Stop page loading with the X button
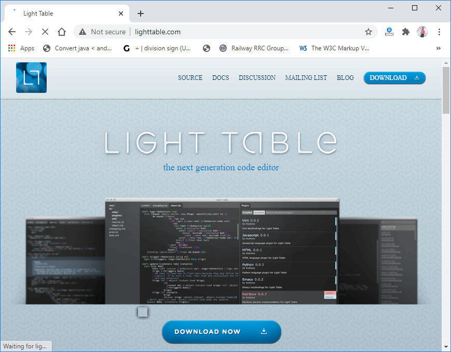This screenshot has width=451, height=352. pyautogui.click(x=45, y=32)
